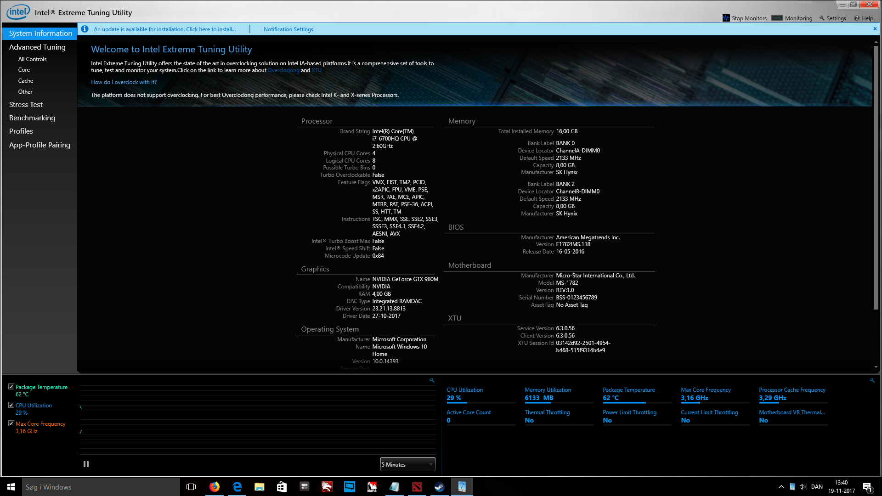Show hidden system tray icons
This screenshot has height=496, width=882.
(x=781, y=487)
